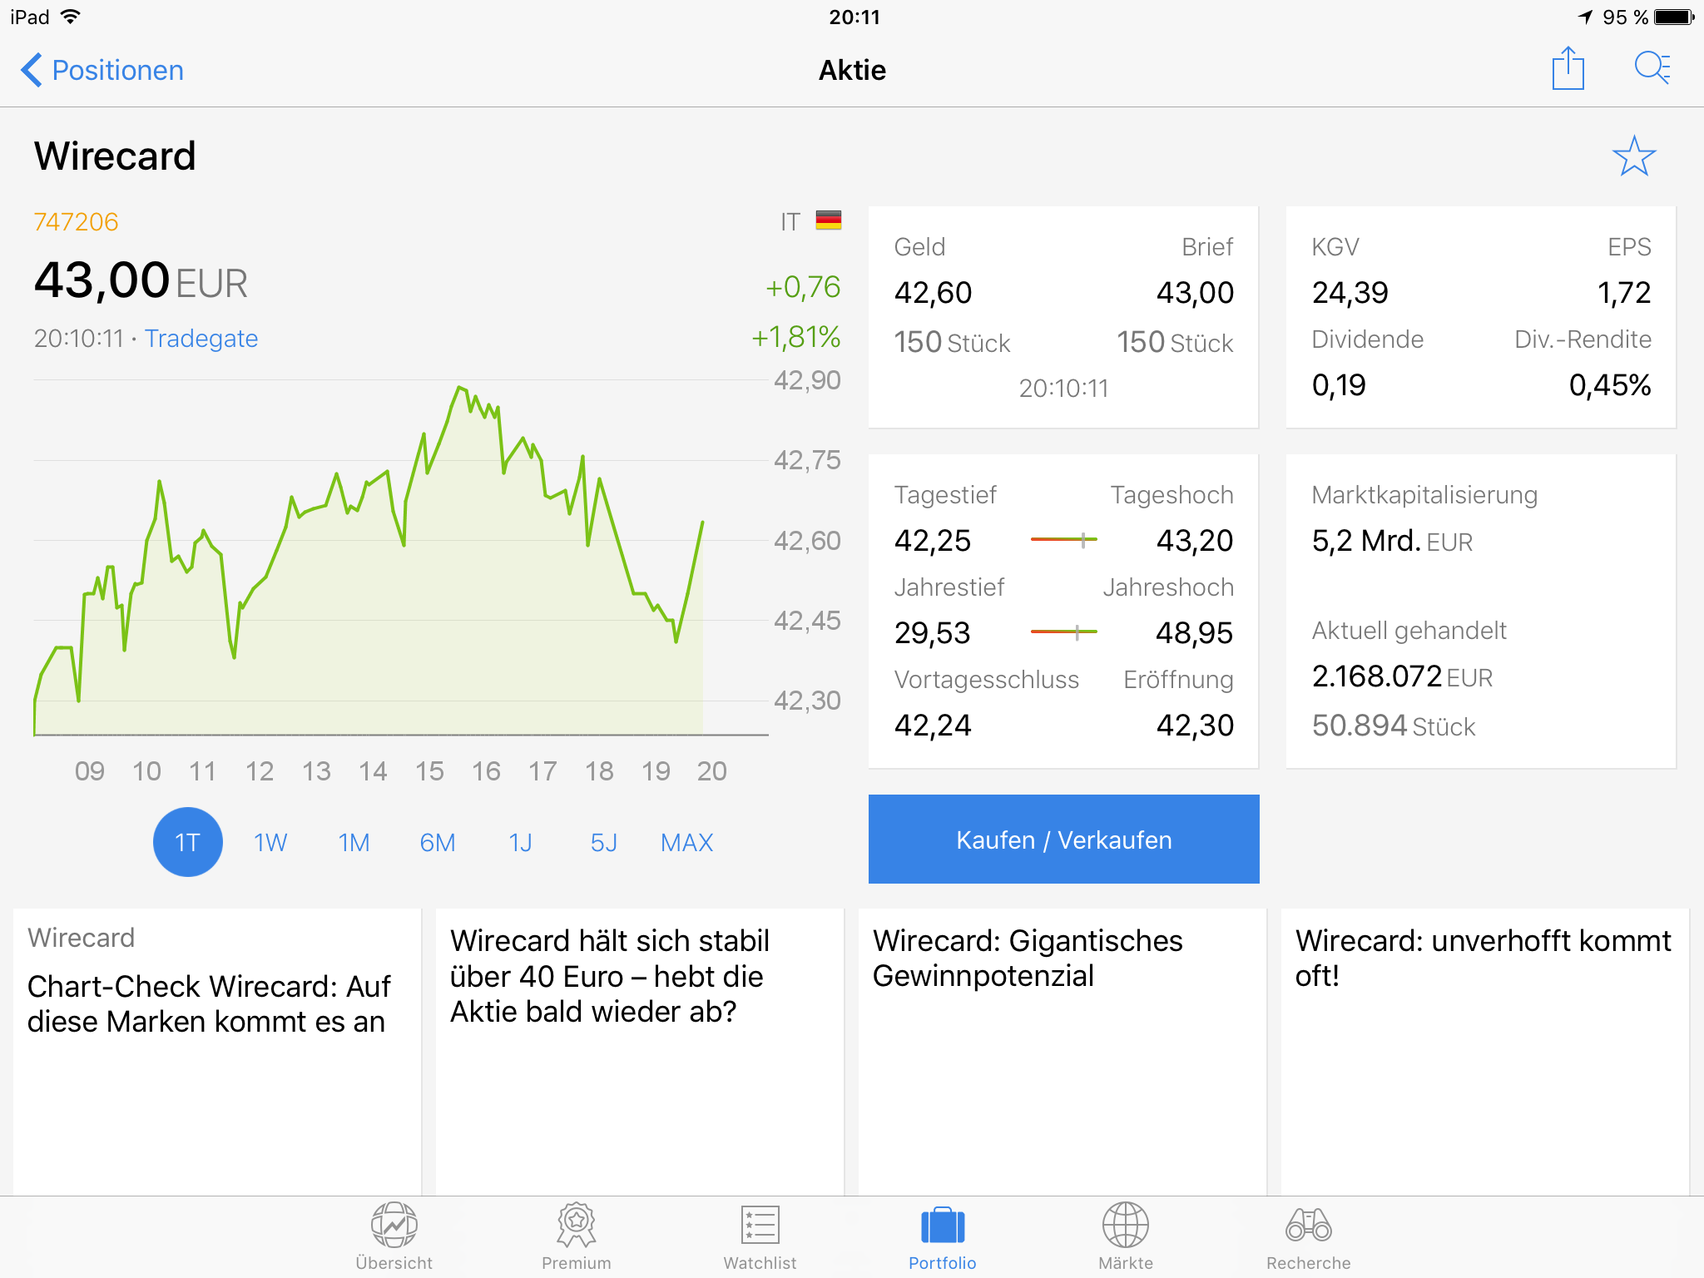This screenshot has height=1278, width=1704.
Task: Tap the Jahreshoch value 48,95
Action: pos(1194,633)
